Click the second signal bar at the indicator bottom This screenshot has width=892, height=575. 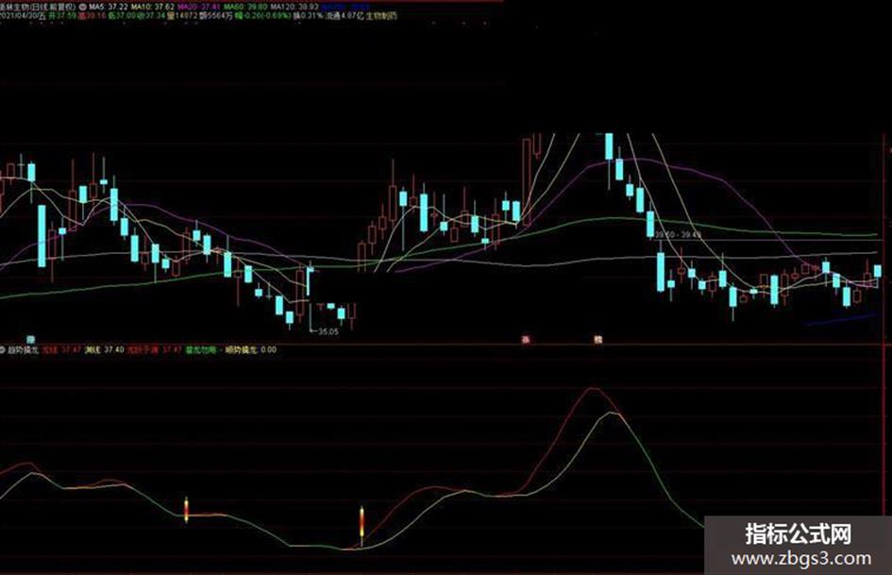point(362,526)
